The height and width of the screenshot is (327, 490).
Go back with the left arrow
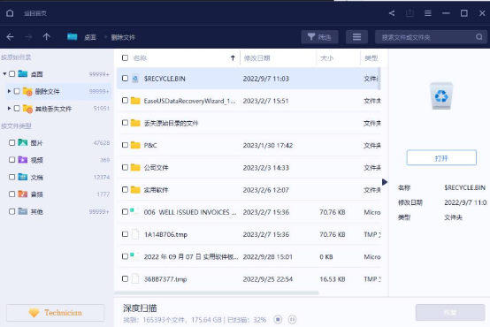coord(10,37)
